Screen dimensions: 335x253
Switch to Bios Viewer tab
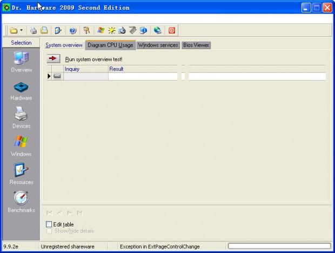196,45
